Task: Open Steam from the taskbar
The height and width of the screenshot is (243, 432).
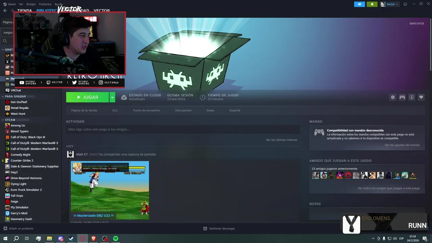Action: pyautogui.click(x=72, y=238)
